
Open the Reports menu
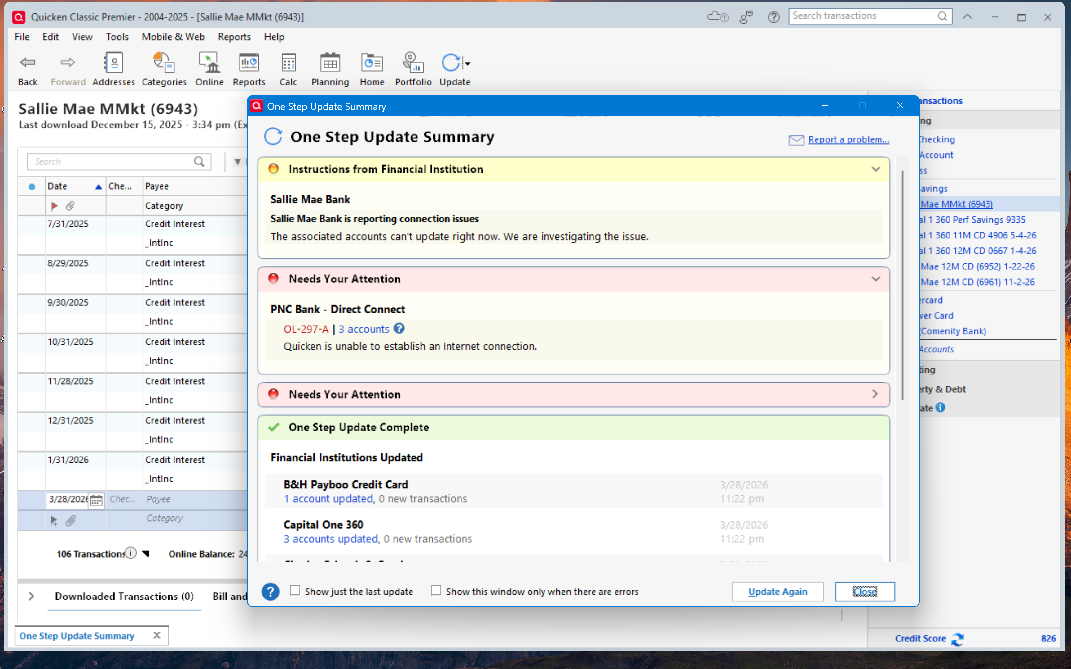click(234, 37)
